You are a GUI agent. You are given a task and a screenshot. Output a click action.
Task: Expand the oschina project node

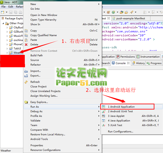tap(7, 40)
